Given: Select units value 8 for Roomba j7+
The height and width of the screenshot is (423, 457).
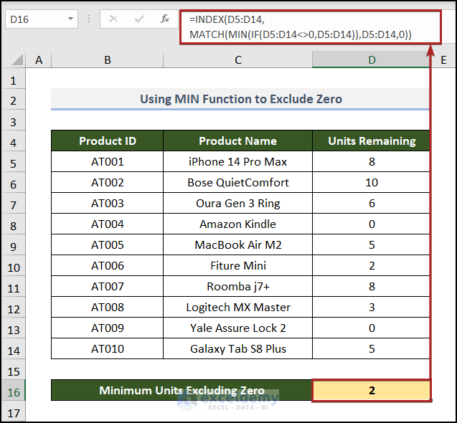Looking at the screenshot, I should [x=371, y=286].
